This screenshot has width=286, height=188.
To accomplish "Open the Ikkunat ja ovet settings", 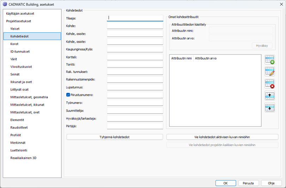I will (21, 82).
